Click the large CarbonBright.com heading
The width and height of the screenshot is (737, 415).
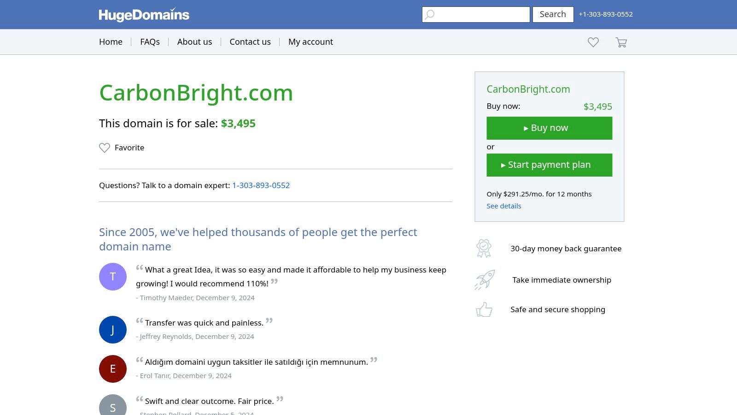pos(196,93)
